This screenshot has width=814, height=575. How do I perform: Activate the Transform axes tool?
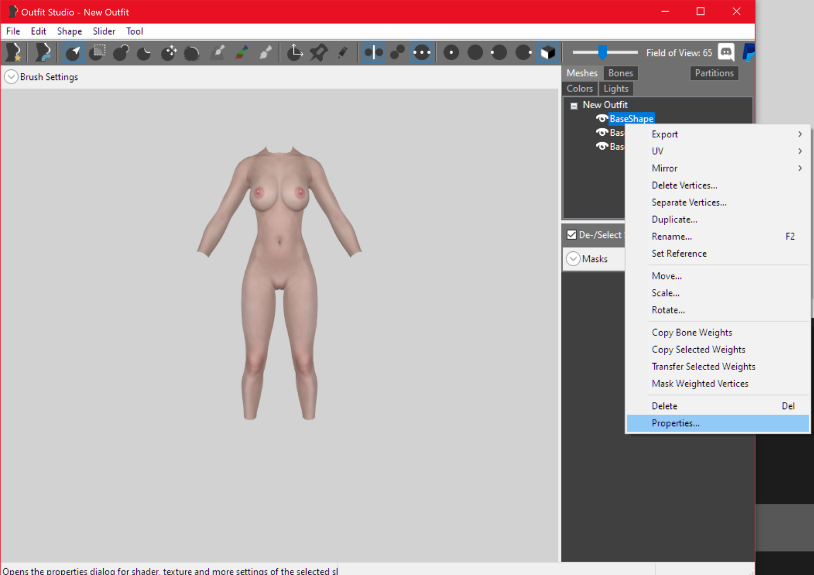(x=295, y=52)
